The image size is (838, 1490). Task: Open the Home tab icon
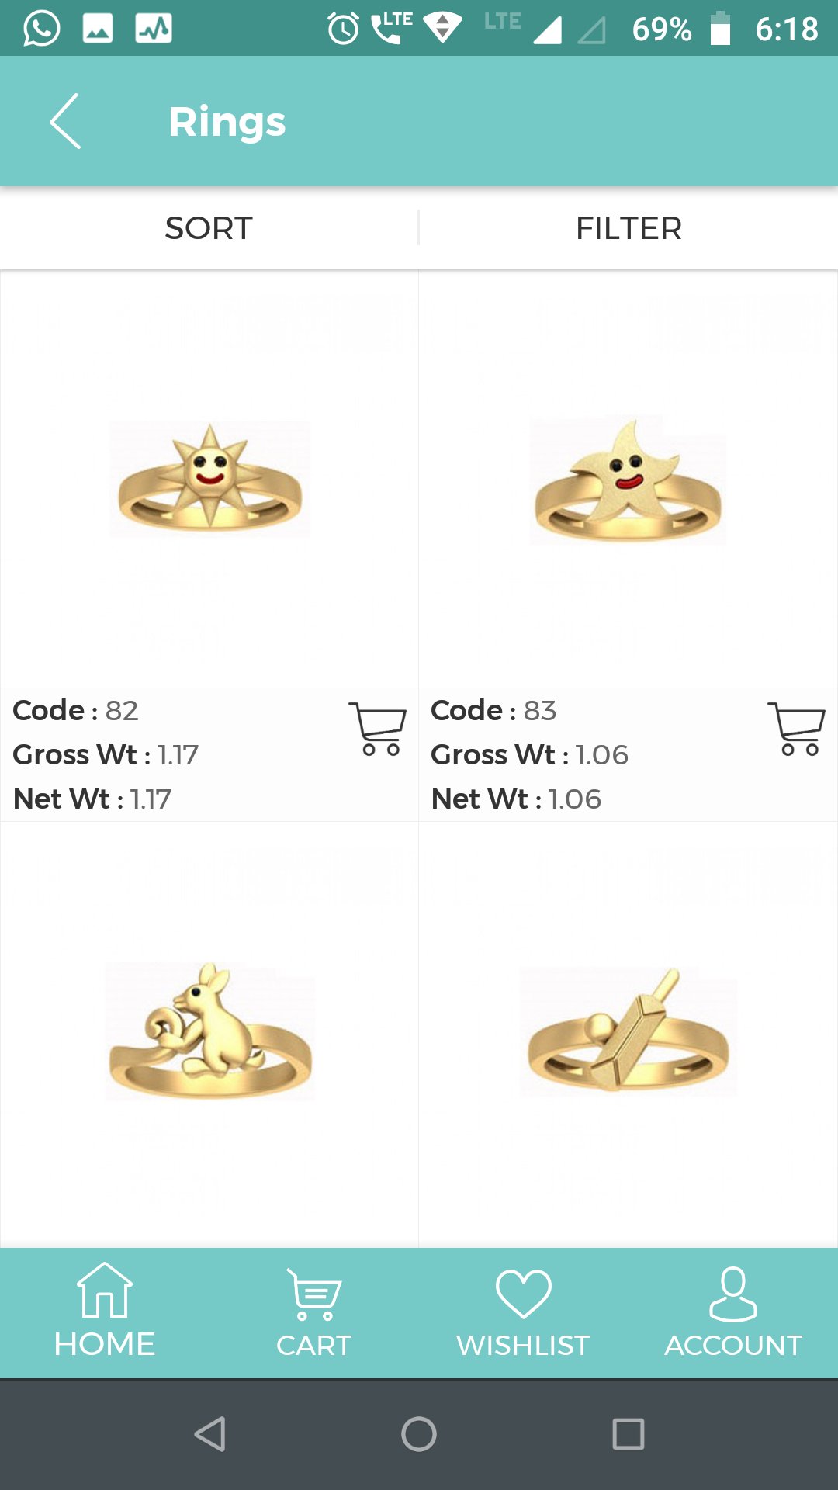[105, 1290]
